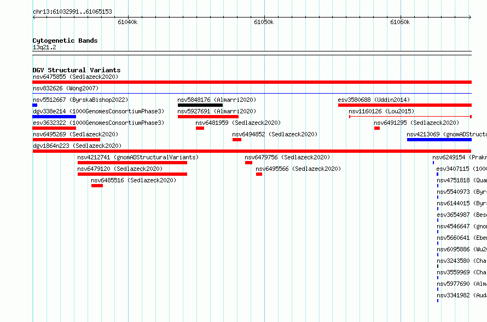This screenshot has height=322, width=487.
Task: Select the 13q21.2 band label
Action: (44, 47)
